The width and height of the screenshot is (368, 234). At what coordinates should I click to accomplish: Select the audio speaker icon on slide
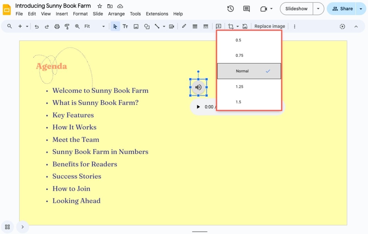click(x=198, y=88)
